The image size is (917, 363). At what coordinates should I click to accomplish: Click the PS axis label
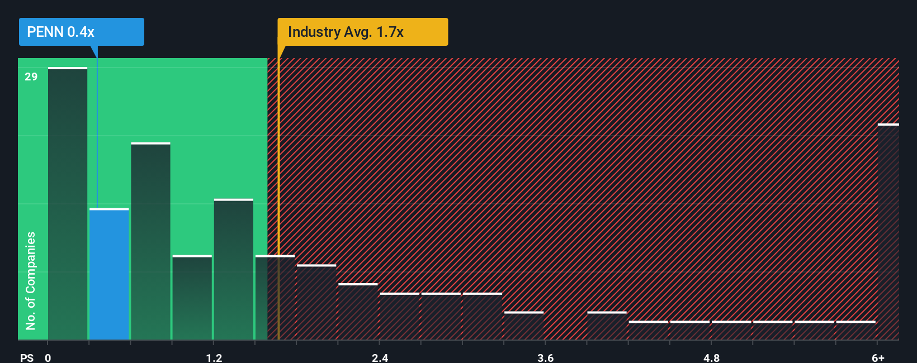point(26,357)
